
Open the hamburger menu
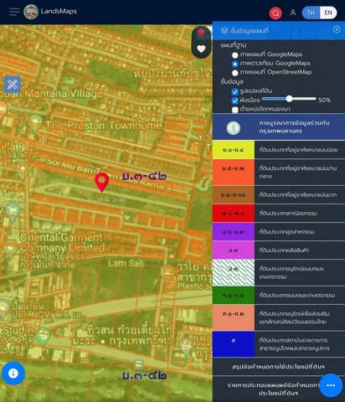pos(14,12)
